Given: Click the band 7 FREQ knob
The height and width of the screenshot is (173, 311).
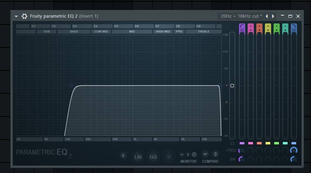Looking at the screenshot, I should [x=294, y=150].
